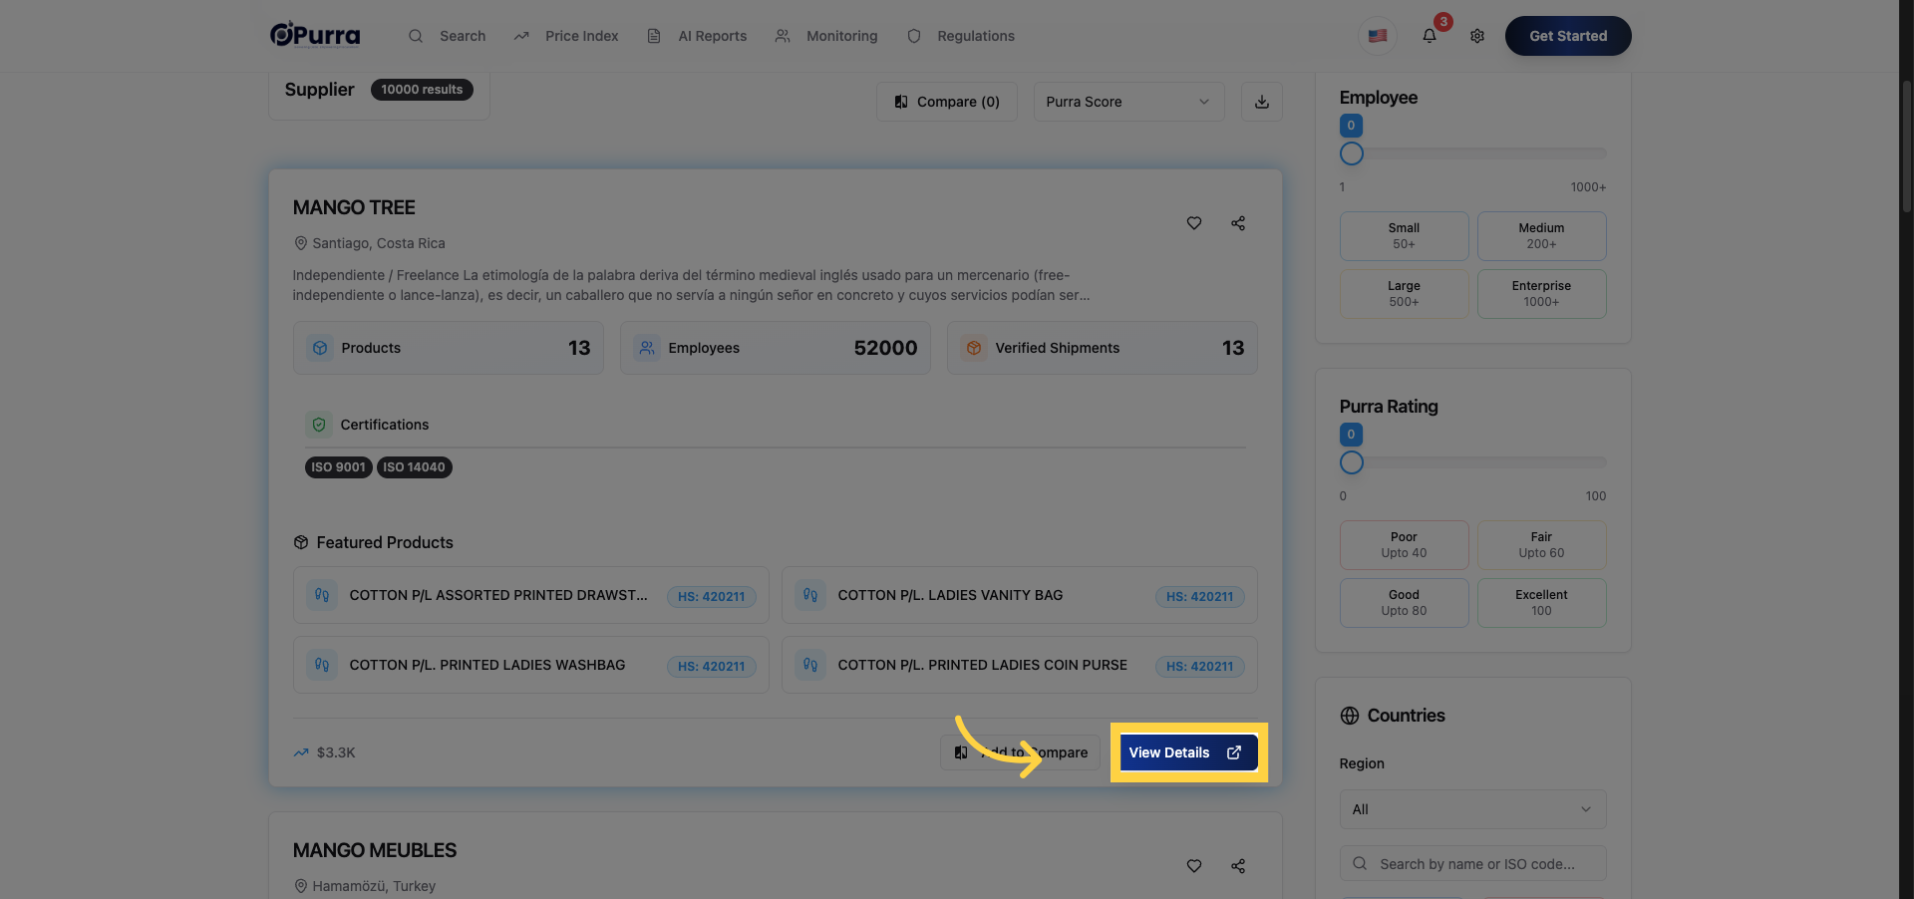Viewport: 1914px width, 899px height.
Task: Click the page vertical scrollbar
Action: point(1906,148)
